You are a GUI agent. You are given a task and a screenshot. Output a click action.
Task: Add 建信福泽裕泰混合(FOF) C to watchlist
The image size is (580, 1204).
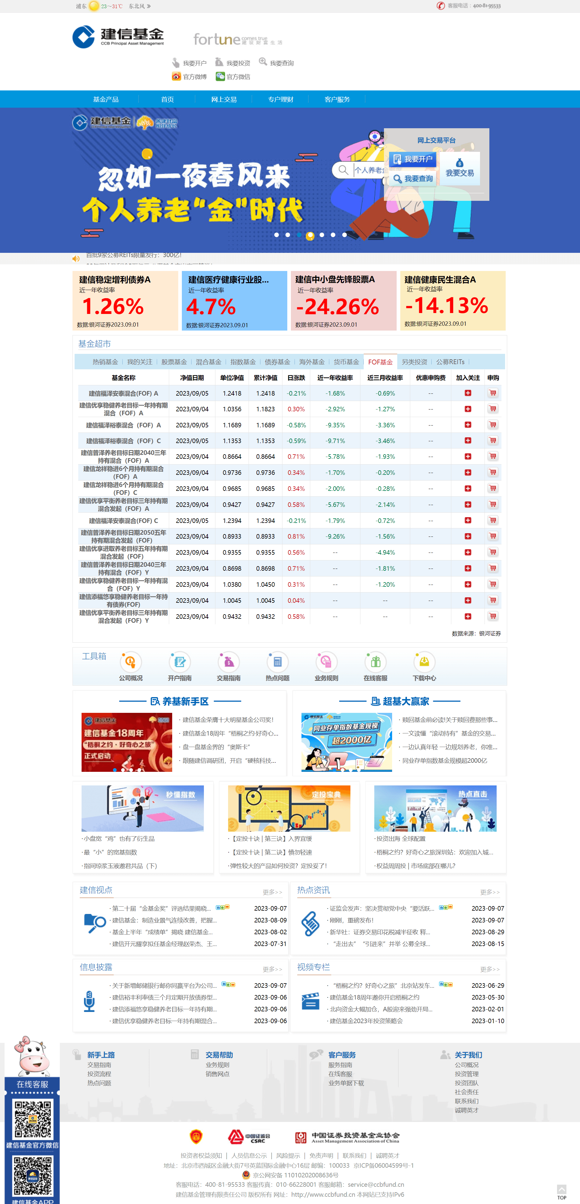point(468,441)
